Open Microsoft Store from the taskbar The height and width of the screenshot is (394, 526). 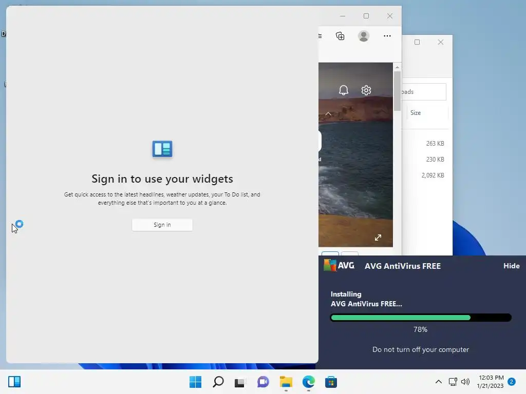click(x=331, y=382)
